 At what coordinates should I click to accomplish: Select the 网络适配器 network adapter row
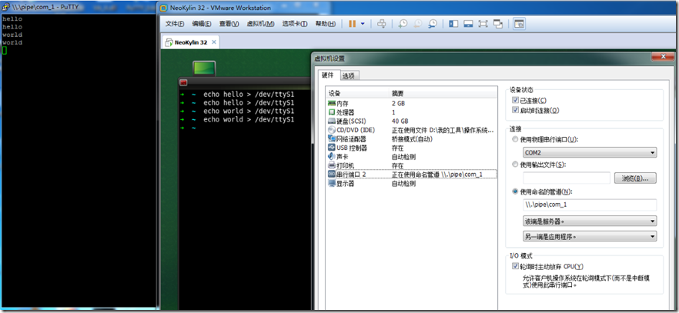point(411,138)
